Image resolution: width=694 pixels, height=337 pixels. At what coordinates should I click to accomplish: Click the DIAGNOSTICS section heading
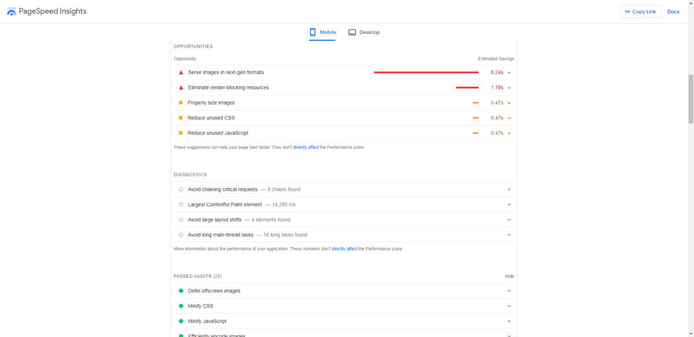point(190,175)
